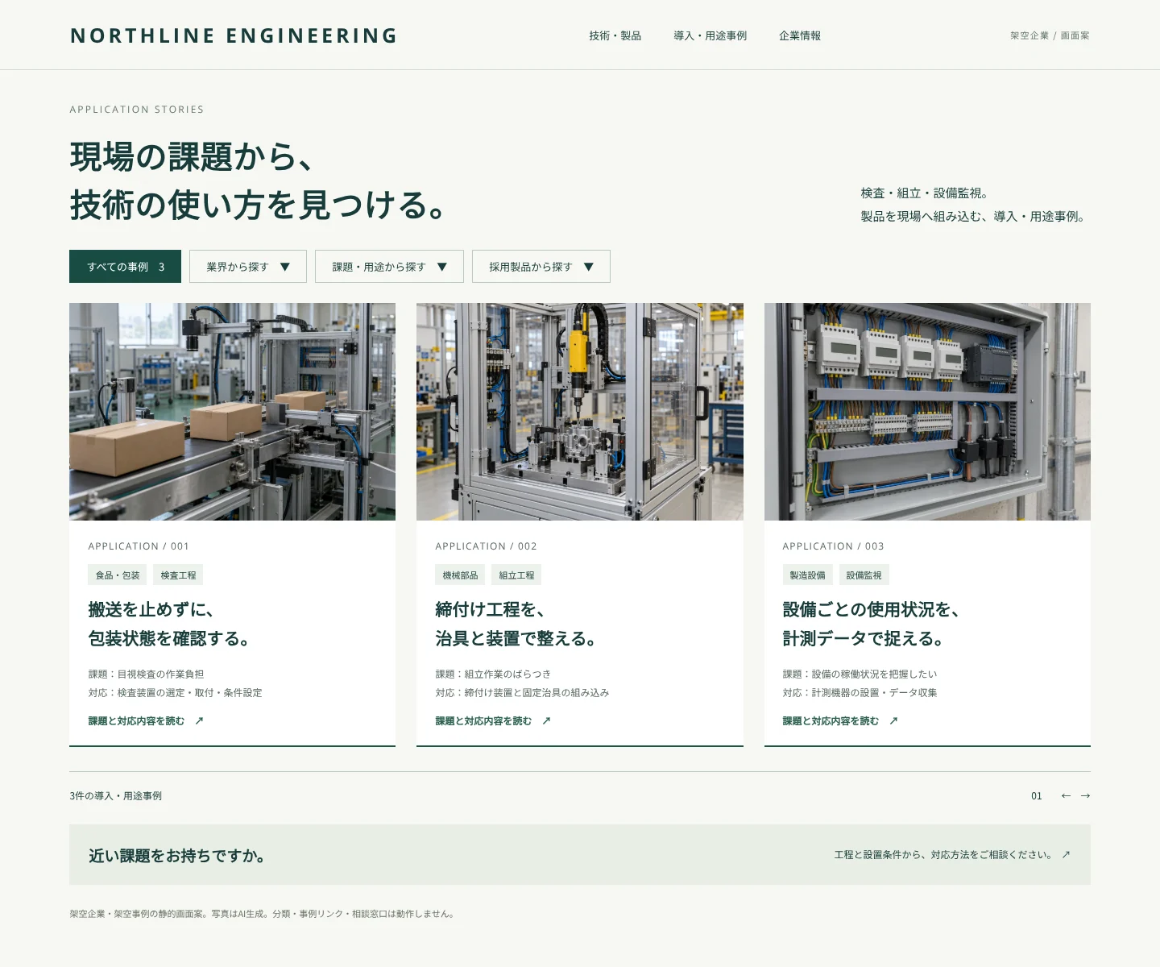Open the 設備ごとの使用状況を、計測データで捉える。 heading

[872, 624]
